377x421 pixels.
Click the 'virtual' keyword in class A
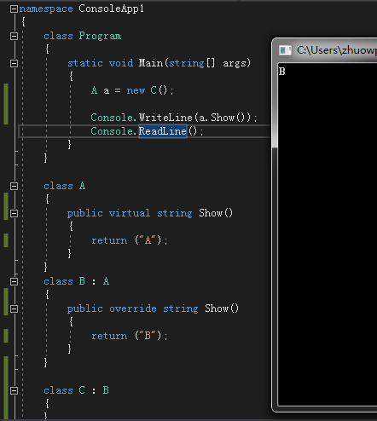[130, 213]
